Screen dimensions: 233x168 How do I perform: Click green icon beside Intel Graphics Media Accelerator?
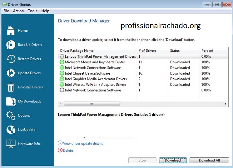[62, 79]
